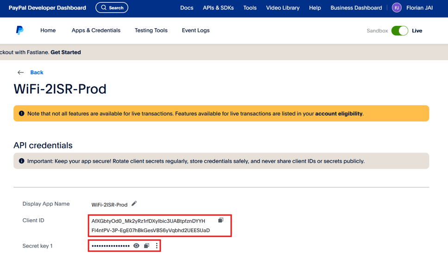The image size is (448, 266).
Task: Go to the Testing Tools tab
Action: 151,31
